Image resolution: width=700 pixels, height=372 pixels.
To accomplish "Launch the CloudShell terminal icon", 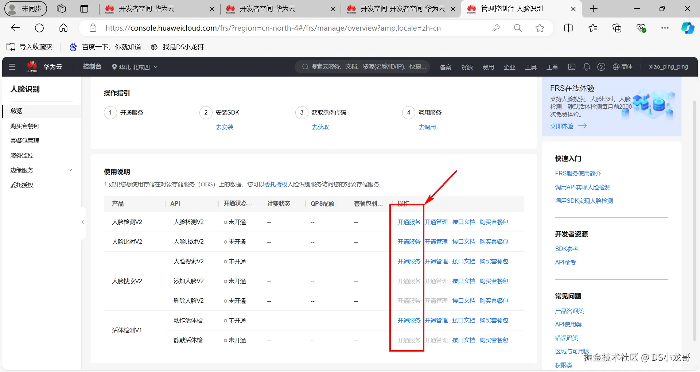I will pyautogui.click(x=572, y=67).
